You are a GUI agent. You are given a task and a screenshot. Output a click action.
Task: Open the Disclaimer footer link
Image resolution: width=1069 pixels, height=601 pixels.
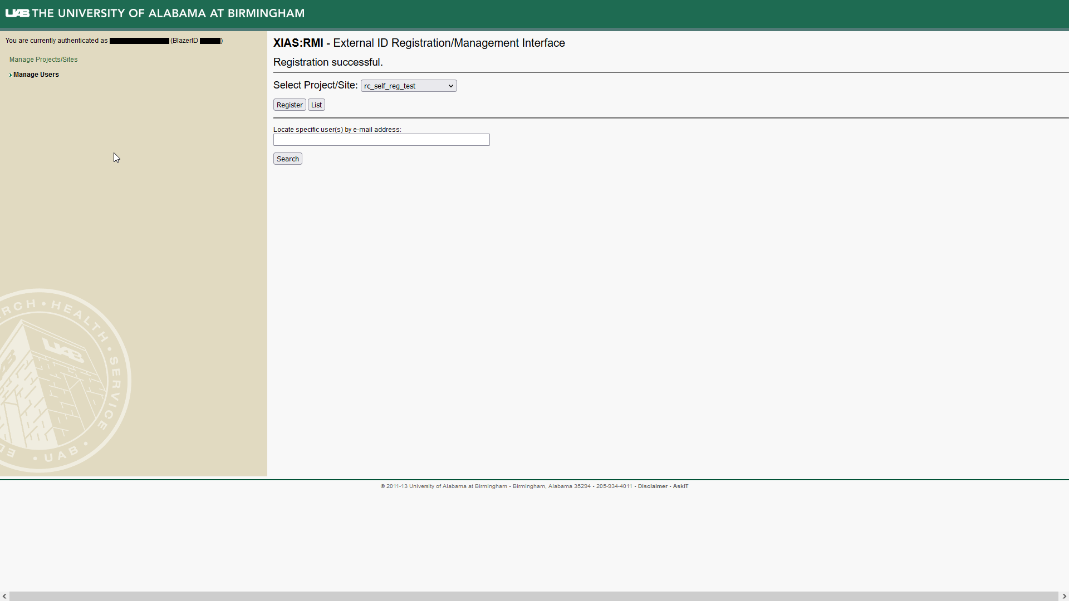653,486
